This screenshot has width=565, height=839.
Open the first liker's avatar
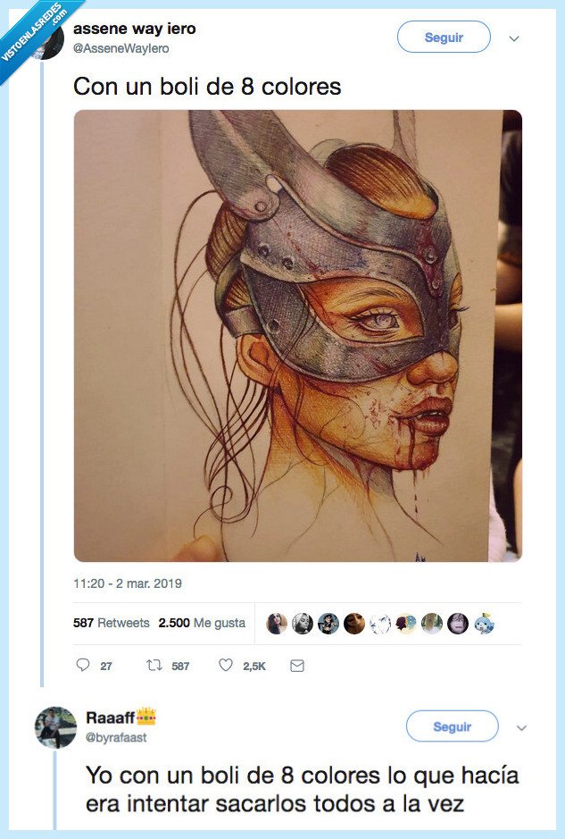coord(277,623)
